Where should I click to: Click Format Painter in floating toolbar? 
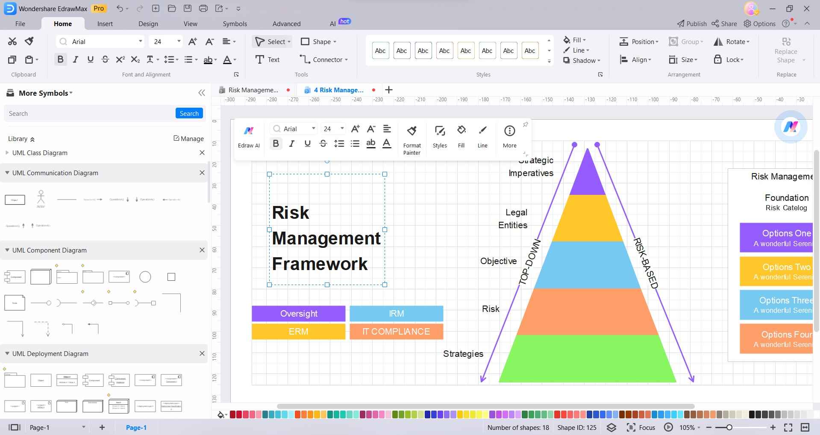point(412,140)
